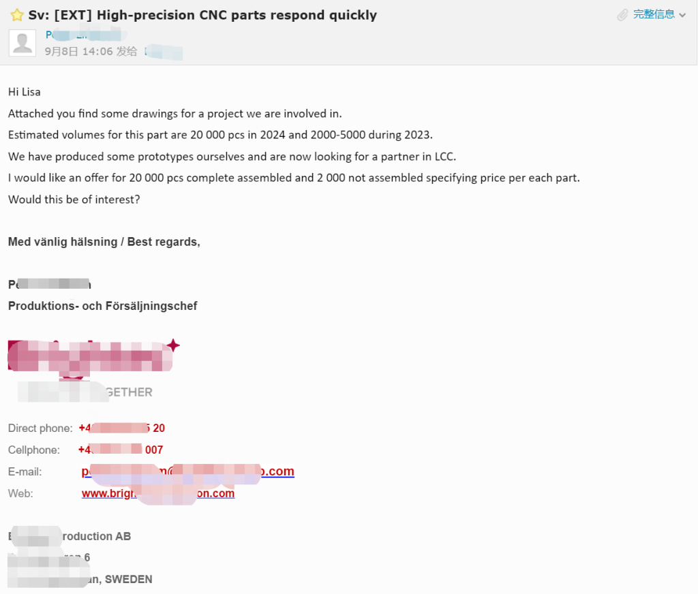Open the email address link in signature

pyautogui.click(x=187, y=471)
